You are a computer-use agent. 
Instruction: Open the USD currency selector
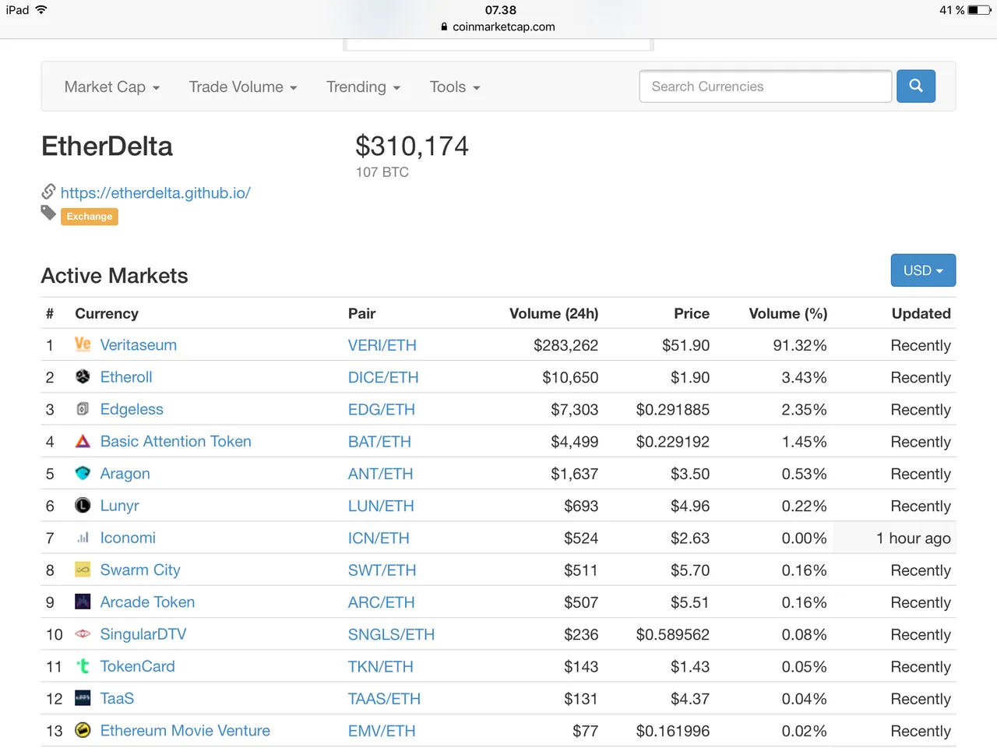[923, 270]
